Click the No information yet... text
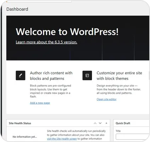This screenshot has height=142, width=150. [25, 137]
